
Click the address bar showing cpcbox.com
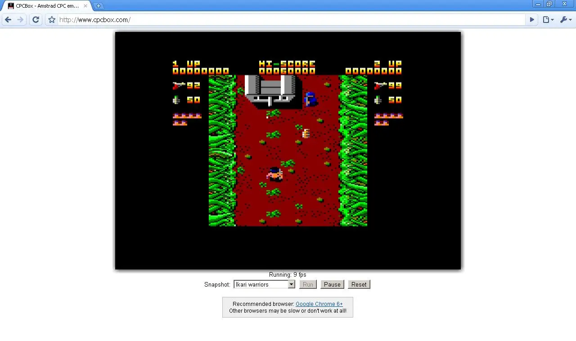pyautogui.click(x=292, y=20)
